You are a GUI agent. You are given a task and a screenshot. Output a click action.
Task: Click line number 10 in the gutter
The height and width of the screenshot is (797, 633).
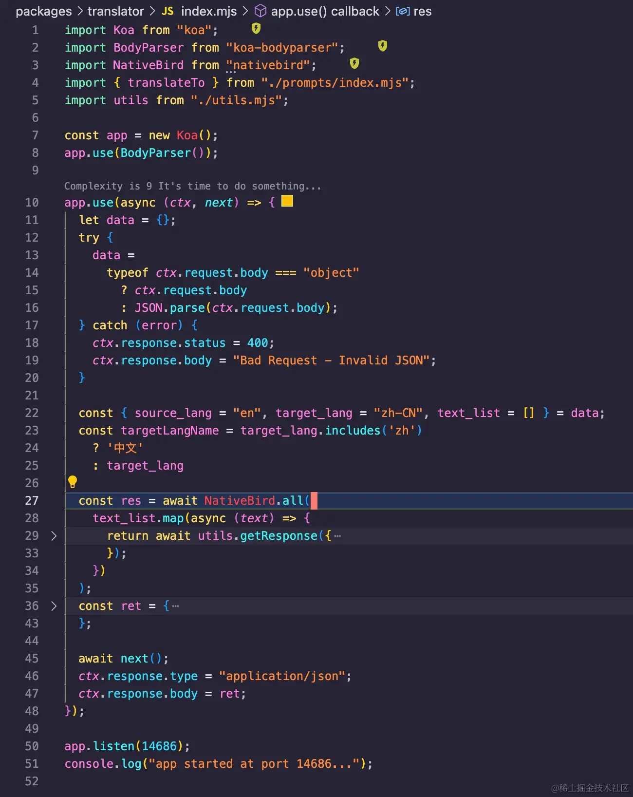pos(32,203)
